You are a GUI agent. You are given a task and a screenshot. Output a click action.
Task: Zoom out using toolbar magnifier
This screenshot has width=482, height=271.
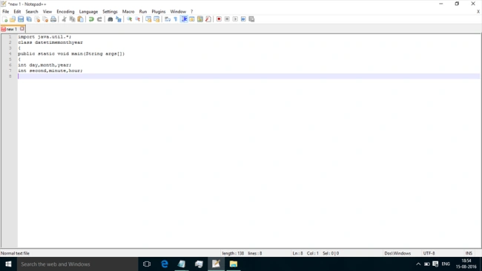coord(137,19)
